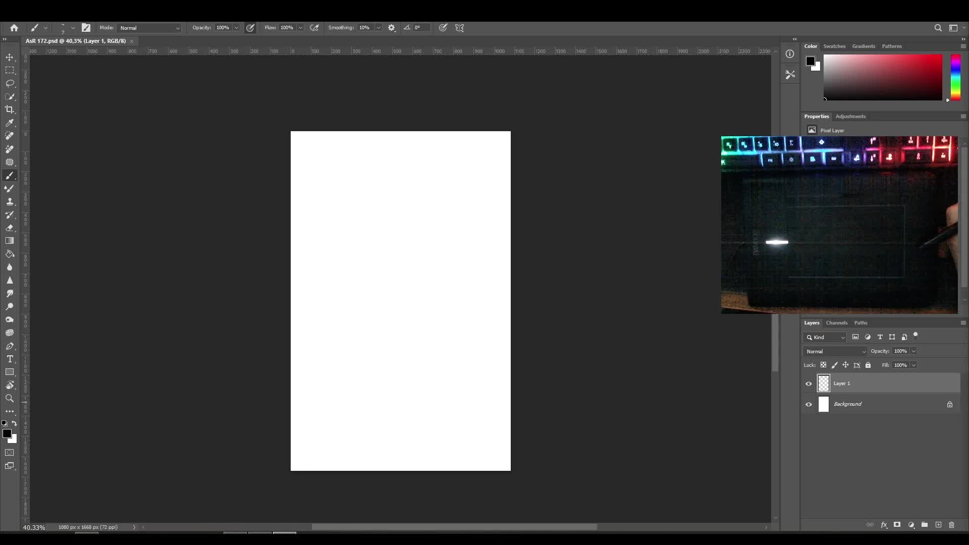Open smoothing options gear icon
The height and width of the screenshot is (545, 969).
392,28
